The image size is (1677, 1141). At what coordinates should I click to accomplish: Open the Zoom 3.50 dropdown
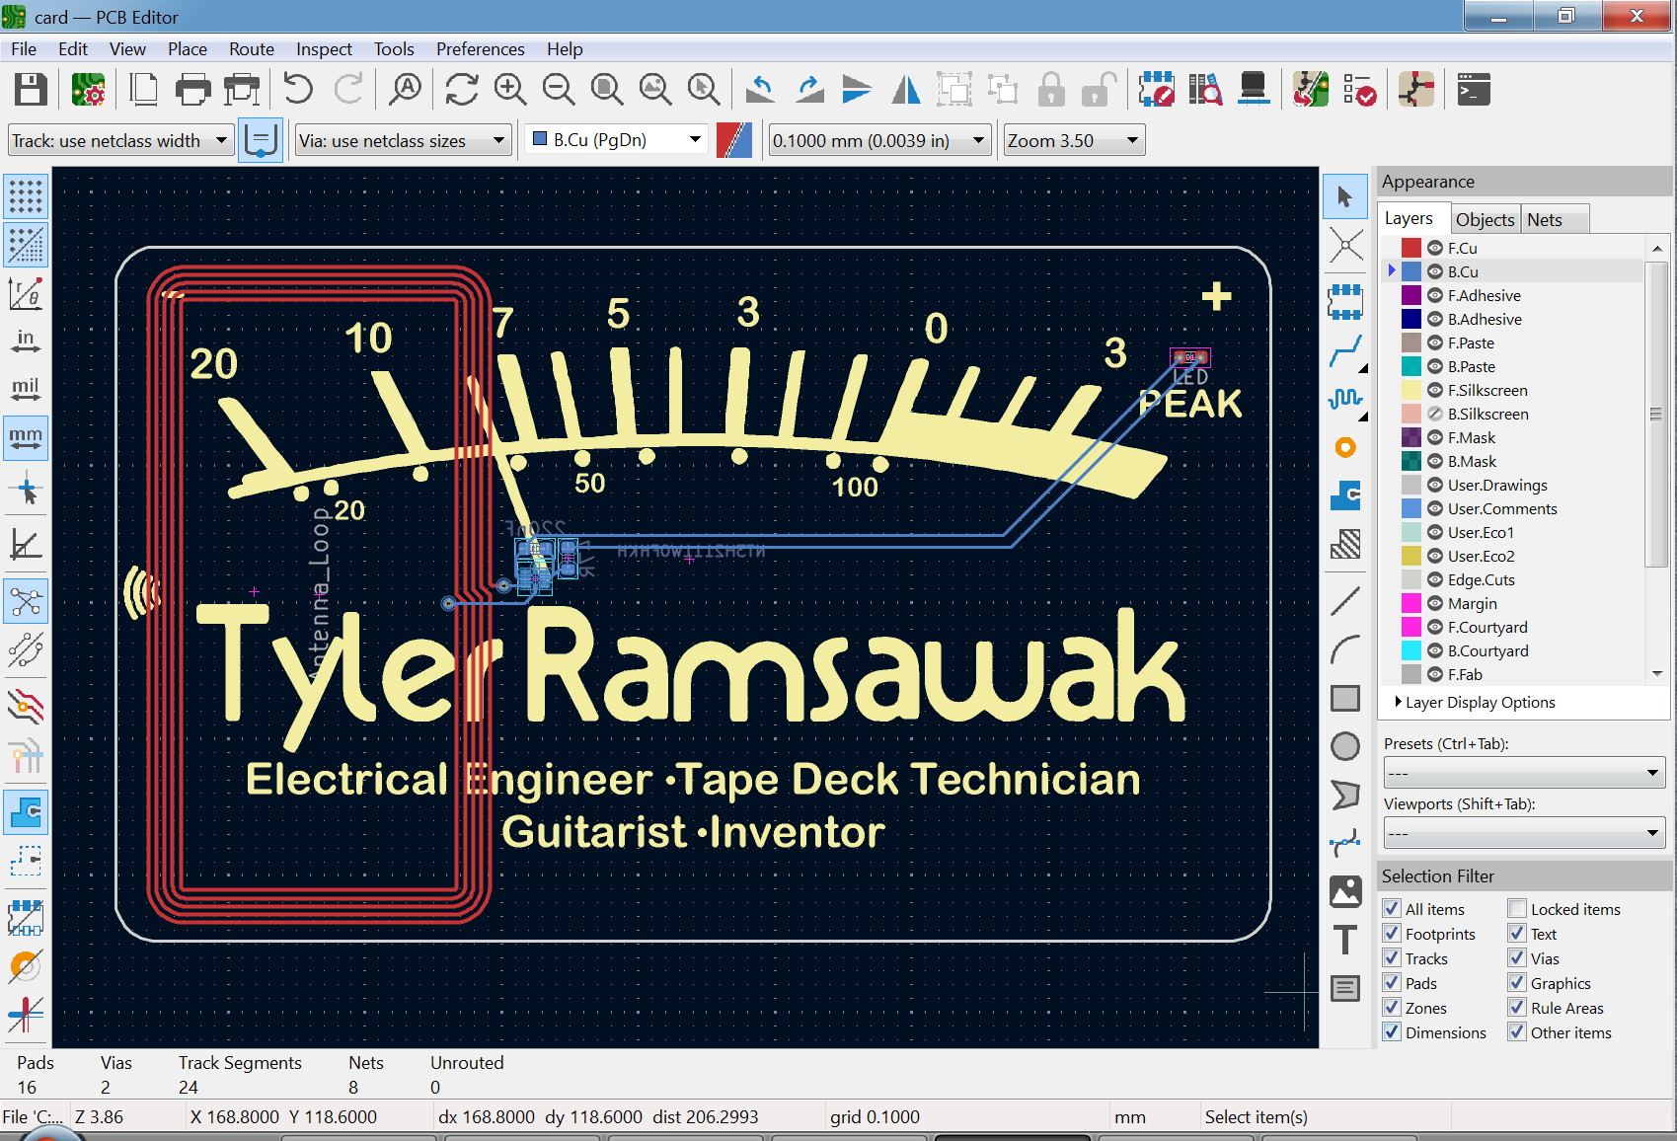pyautogui.click(x=1073, y=140)
